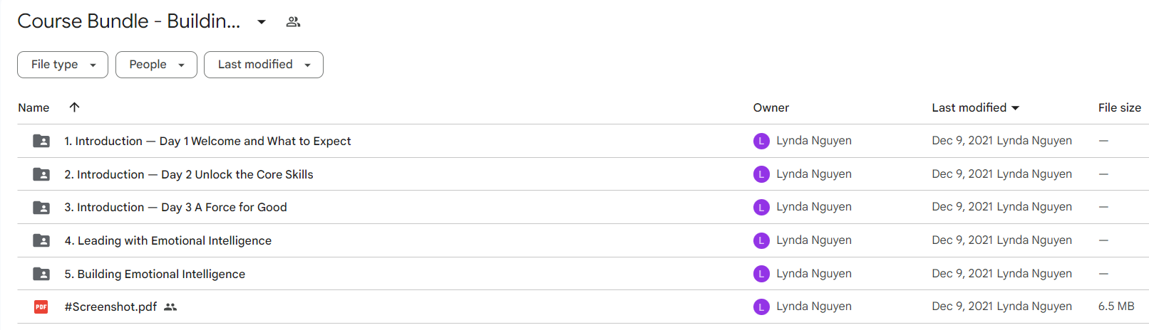Image resolution: width=1149 pixels, height=330 pixels.
Task: Open the Last modified filter chip
Action: point(264,65)
